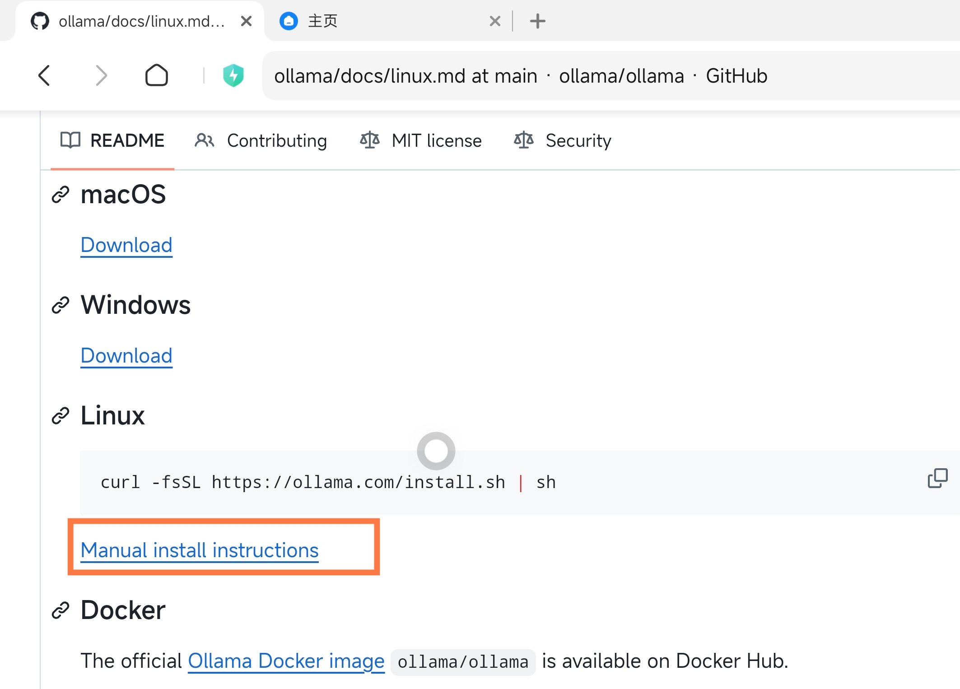The image size is (960, 689).
Task: Click the Windows heading text
Action: [x=135, y=305]
